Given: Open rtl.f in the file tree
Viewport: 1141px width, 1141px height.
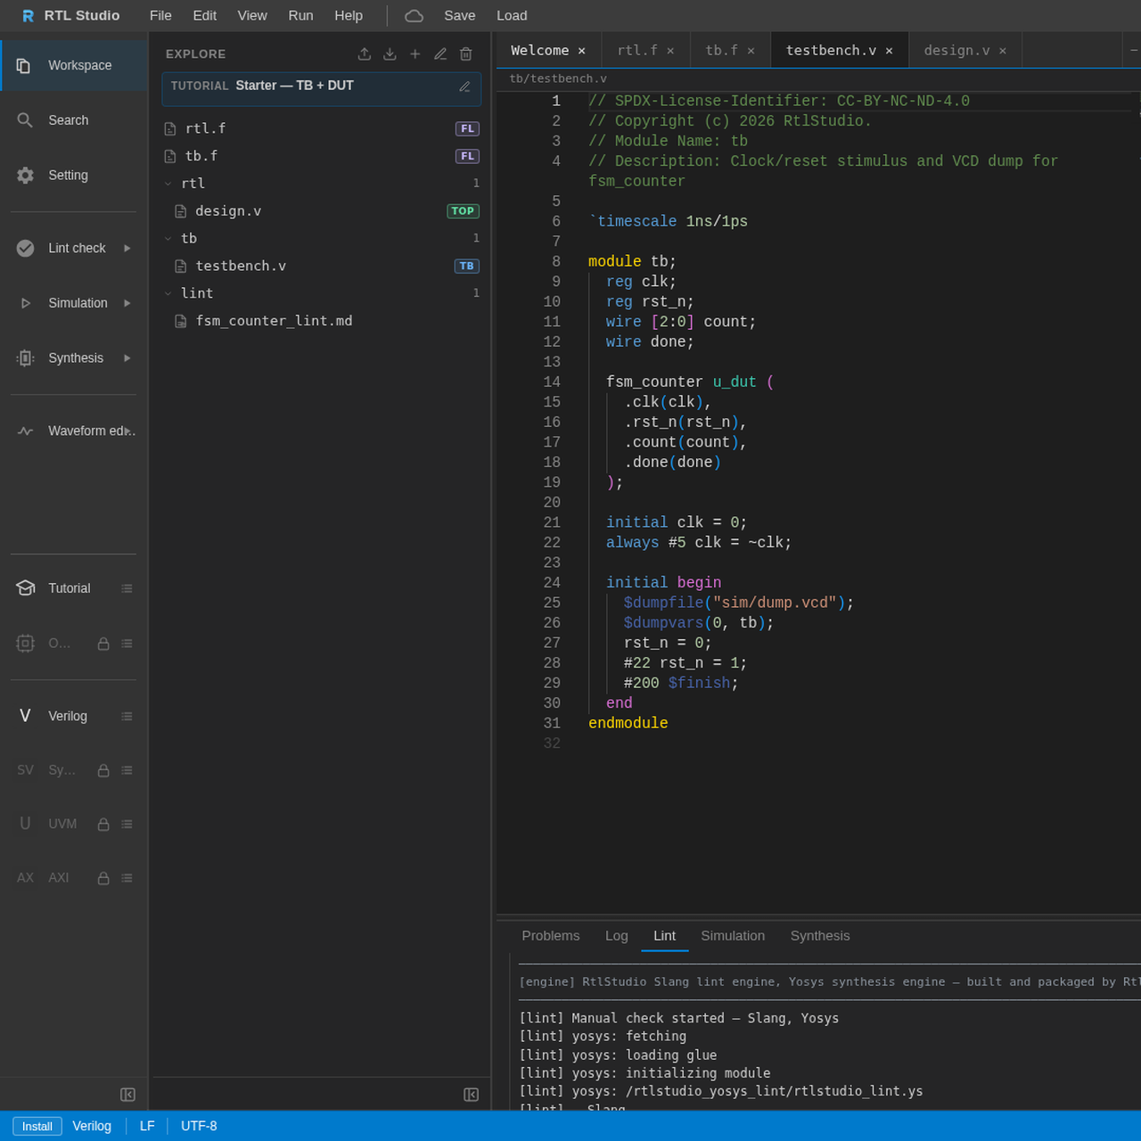Looking at the screenshot, I should click(321, 129).
